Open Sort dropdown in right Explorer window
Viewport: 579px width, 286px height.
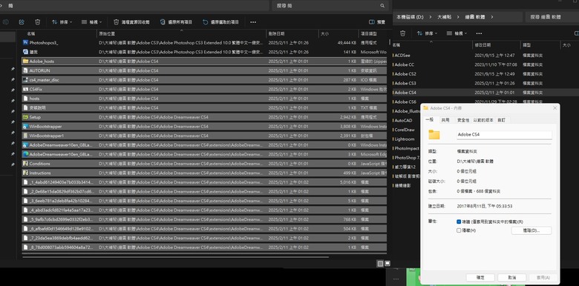click(x=428, y=33)
